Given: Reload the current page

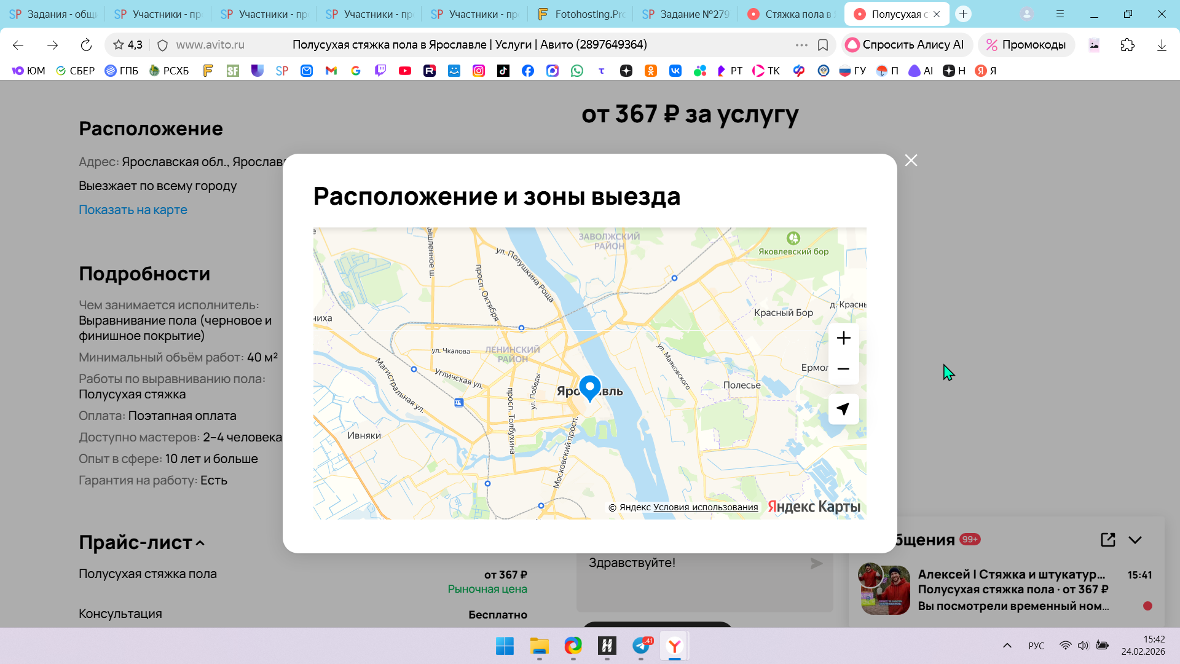Looking at the screenshot, I should point(86,45).
